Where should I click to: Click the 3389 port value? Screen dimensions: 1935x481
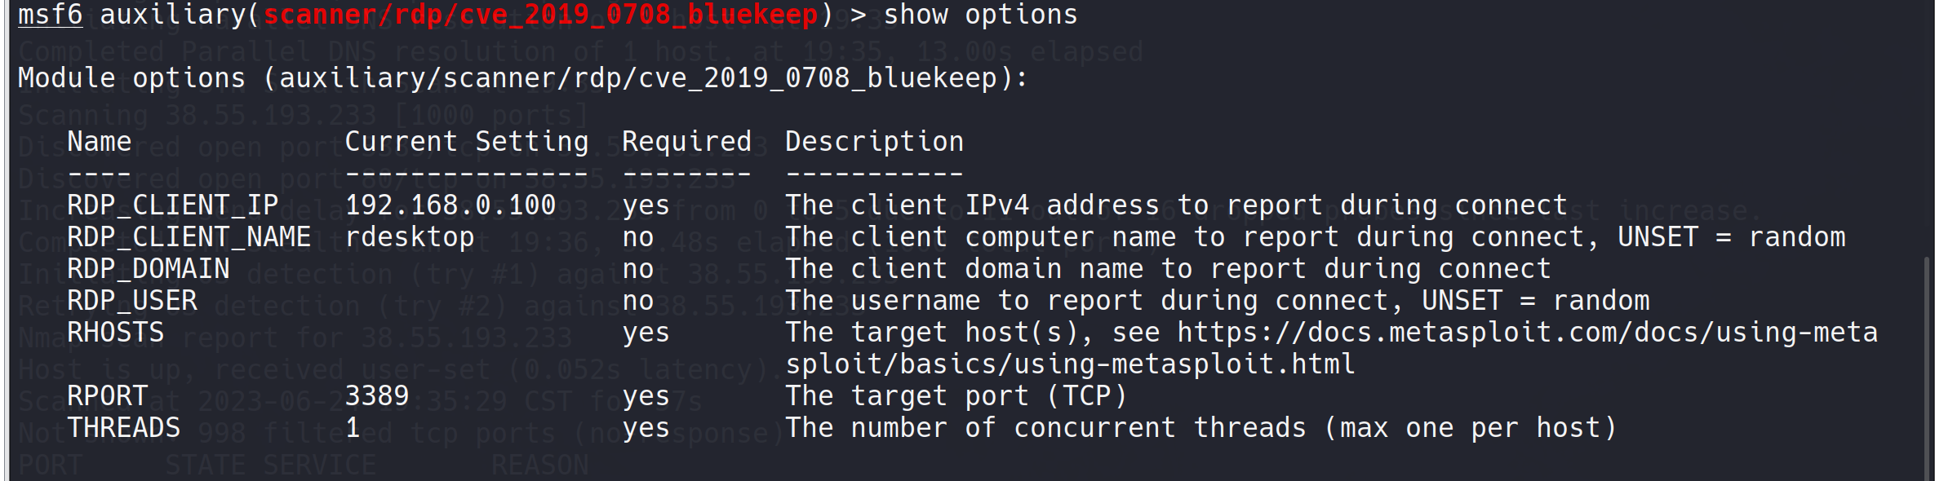pyautogui.click(x=376, y=396)
